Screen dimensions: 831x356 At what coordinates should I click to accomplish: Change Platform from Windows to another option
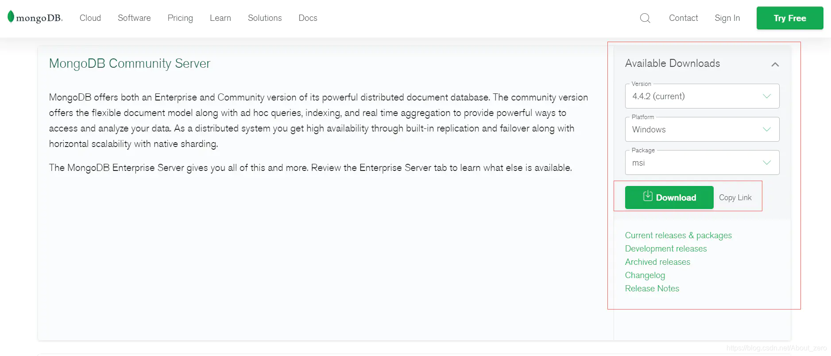point(702,129)
